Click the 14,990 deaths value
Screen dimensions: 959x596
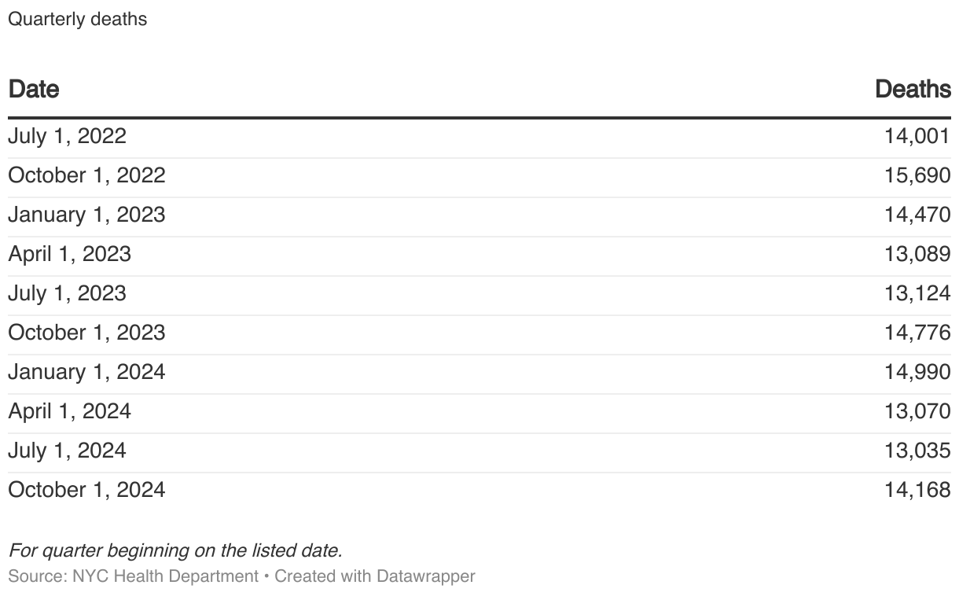(917, 372)
